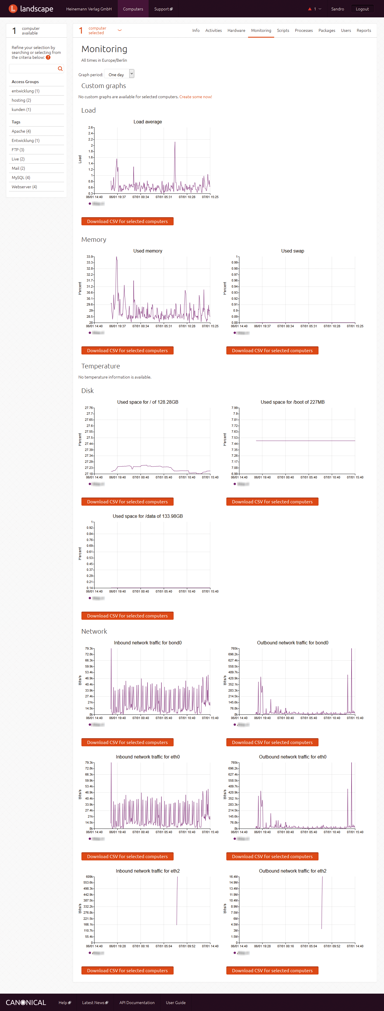The height and width of the screenshot is (1011, 384).
Task: Switch to the Scripts tab
Action: click(x=283, y=31)
